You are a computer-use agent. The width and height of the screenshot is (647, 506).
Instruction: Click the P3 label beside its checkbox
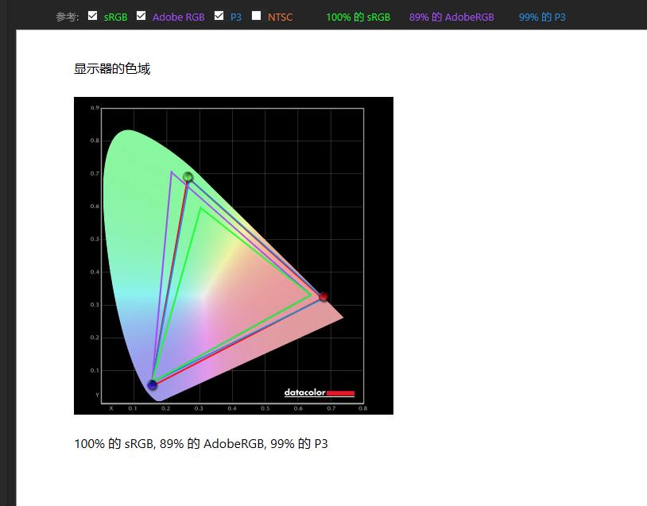[x=235, y=17]
